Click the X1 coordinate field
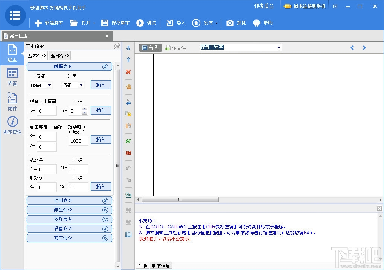 [47, 169]
